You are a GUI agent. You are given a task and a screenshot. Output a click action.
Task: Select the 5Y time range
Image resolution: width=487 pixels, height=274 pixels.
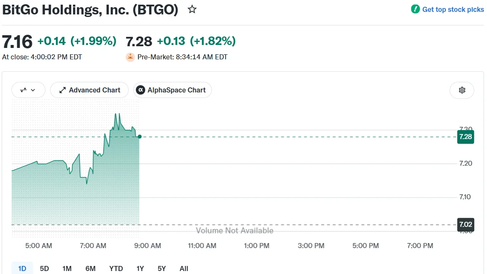coord(161,268)
